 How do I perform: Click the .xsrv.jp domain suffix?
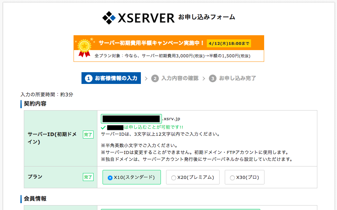[171, 119]
